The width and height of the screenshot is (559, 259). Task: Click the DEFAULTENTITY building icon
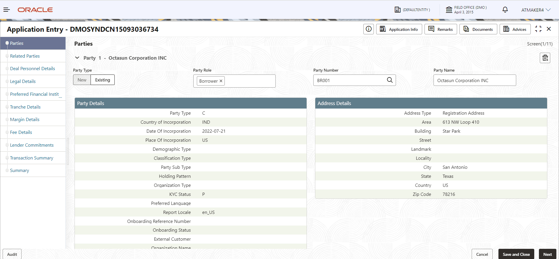pos(398,10)
